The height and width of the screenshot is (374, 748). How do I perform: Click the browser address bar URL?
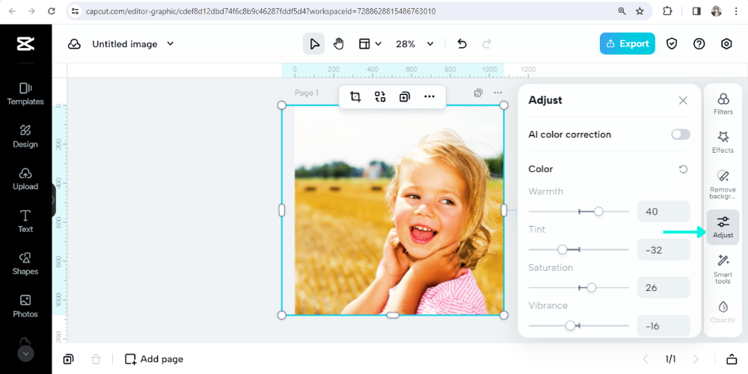tap(260, 11)
